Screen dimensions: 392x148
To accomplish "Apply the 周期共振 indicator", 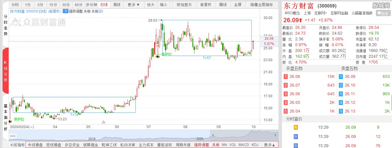I will 183,145.
